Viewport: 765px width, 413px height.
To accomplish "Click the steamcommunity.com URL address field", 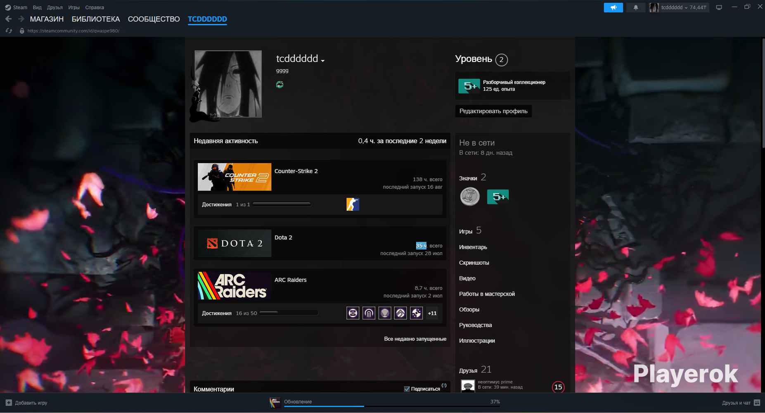I will pos(73,31).
